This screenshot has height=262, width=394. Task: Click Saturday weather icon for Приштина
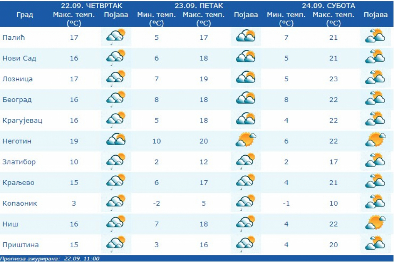pyautogui.click(x=376, y=244)
